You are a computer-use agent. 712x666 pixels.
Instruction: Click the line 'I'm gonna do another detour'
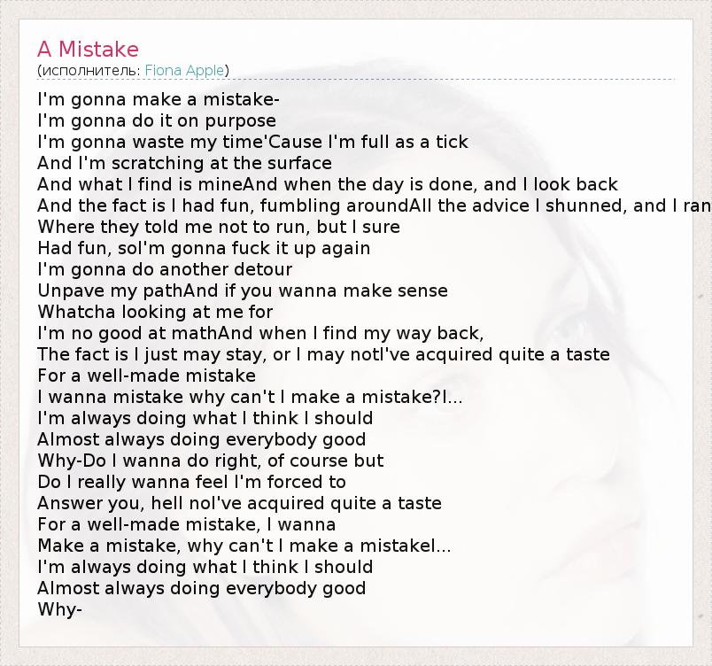(165, 269)
